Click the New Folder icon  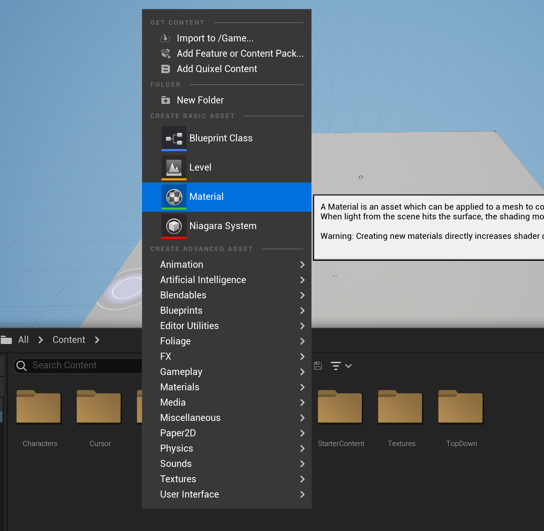pyautogui.click(x=166, y=100)
